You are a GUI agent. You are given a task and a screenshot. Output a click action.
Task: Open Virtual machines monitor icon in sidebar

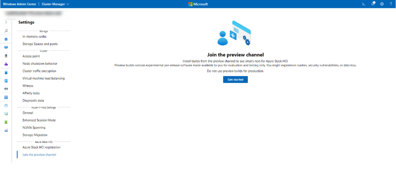[x=6, y=48]
